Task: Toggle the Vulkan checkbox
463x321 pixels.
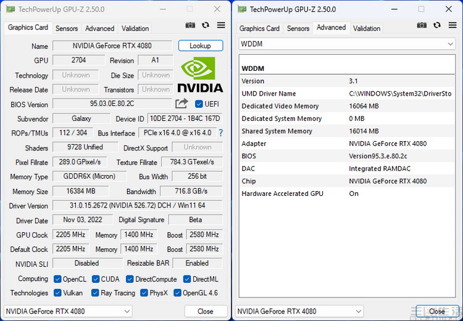Action: [57, 293]
